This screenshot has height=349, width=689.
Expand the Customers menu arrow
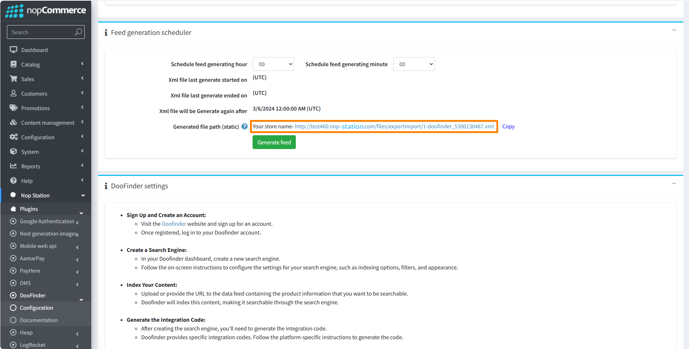pyautogui.click(x=82, y=93)
